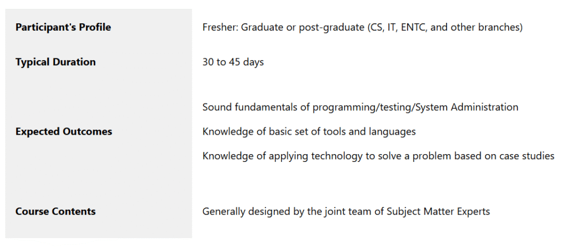Click the Participant's Profile row label
The width and height of the screenshot is (571, 247).
coord(63,27)
